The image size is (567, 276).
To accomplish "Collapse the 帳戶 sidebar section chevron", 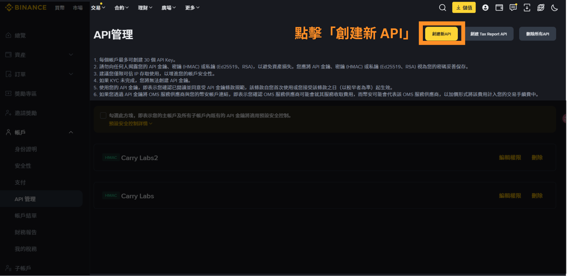I will point(71,132).
